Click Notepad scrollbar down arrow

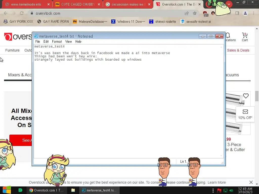(x=221, y=156)
